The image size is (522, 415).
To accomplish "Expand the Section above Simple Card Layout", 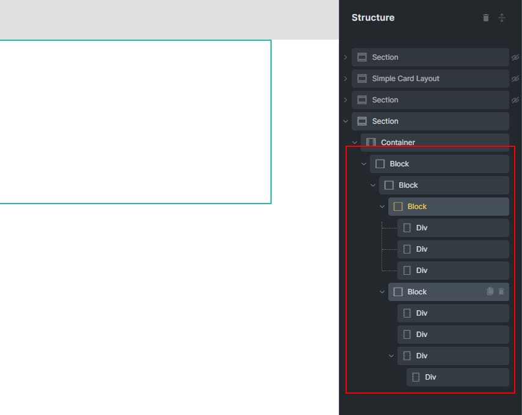I will (346, 57).
